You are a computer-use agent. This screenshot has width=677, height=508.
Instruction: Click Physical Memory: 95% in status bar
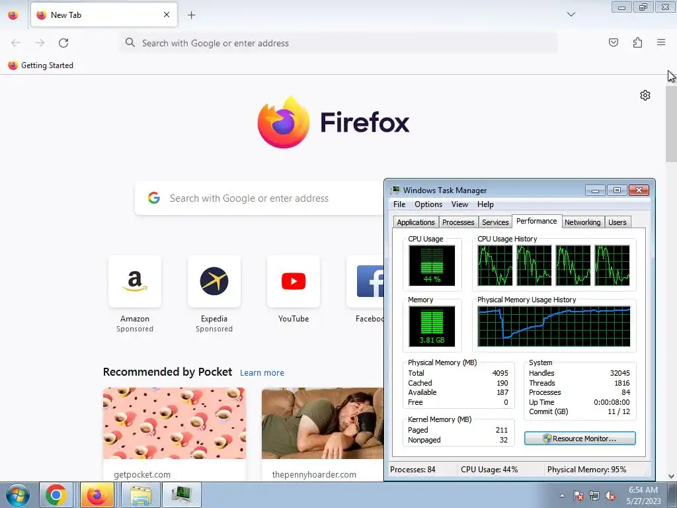tap(587, 470)
